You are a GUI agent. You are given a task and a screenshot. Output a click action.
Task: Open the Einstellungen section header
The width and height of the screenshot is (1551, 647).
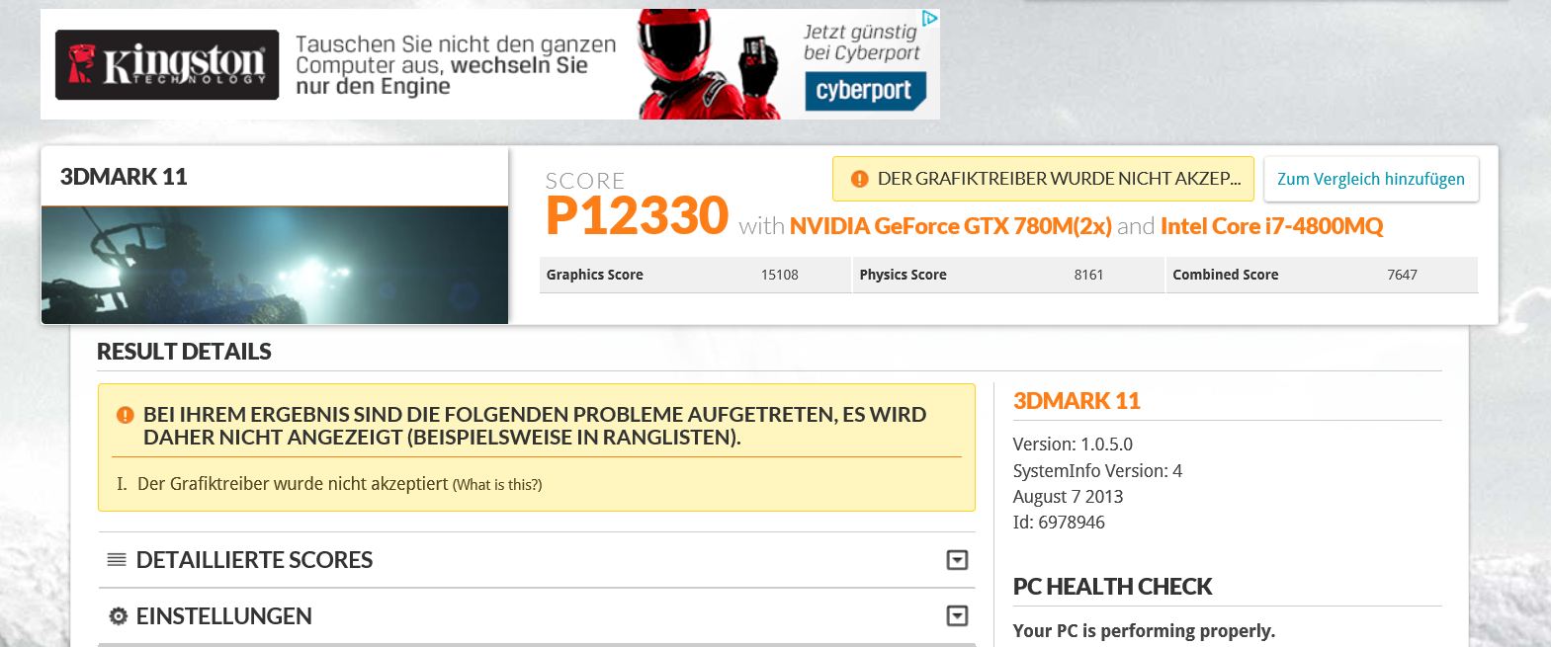[x=223, y=616]
